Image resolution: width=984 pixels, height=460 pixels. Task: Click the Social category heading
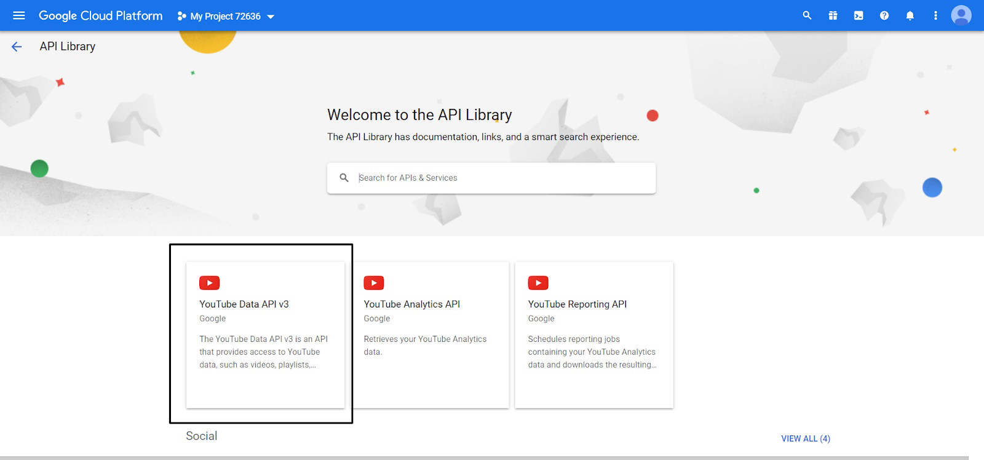point(202,435)
